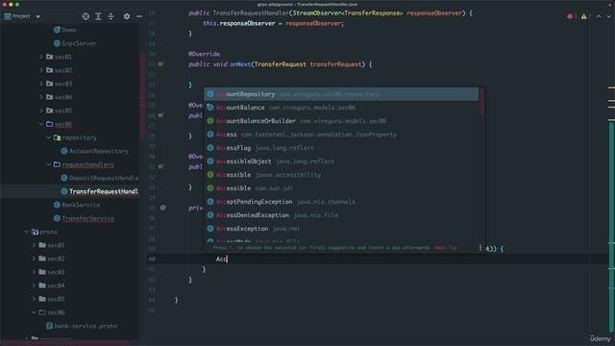Go to previous highlighted error arrow
The height and width of the screenshot is (346, 615).
(599, 16)
